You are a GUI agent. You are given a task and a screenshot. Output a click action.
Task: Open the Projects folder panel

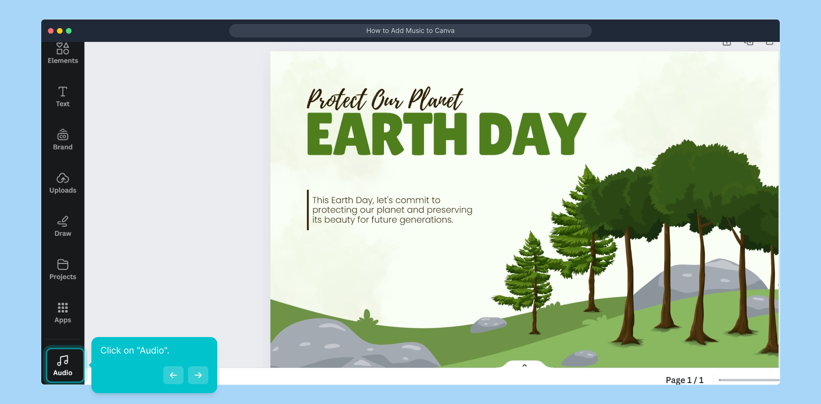(x=63, y=269)
